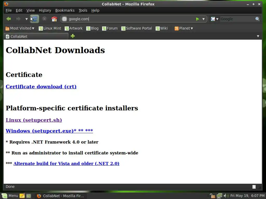Viewport: 266px width, 199px height.
Task: Open the Help menu
Action: point(95,10)
